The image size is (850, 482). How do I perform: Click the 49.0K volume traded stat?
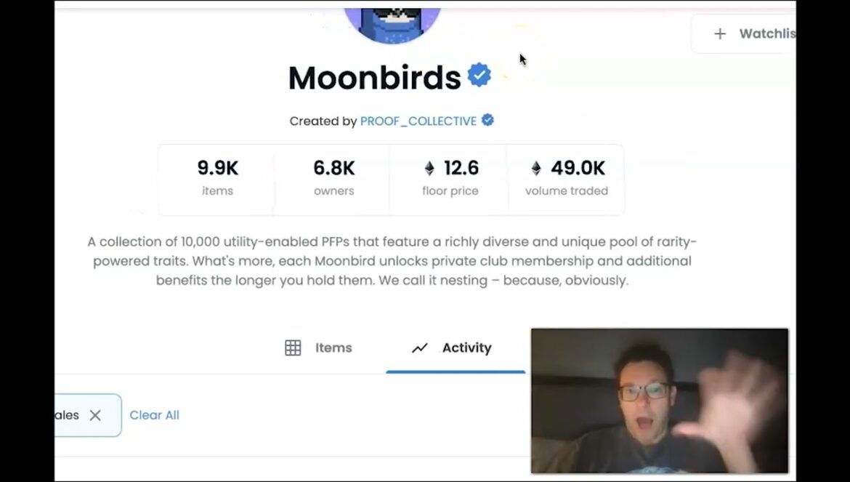(x=567, y=180)
